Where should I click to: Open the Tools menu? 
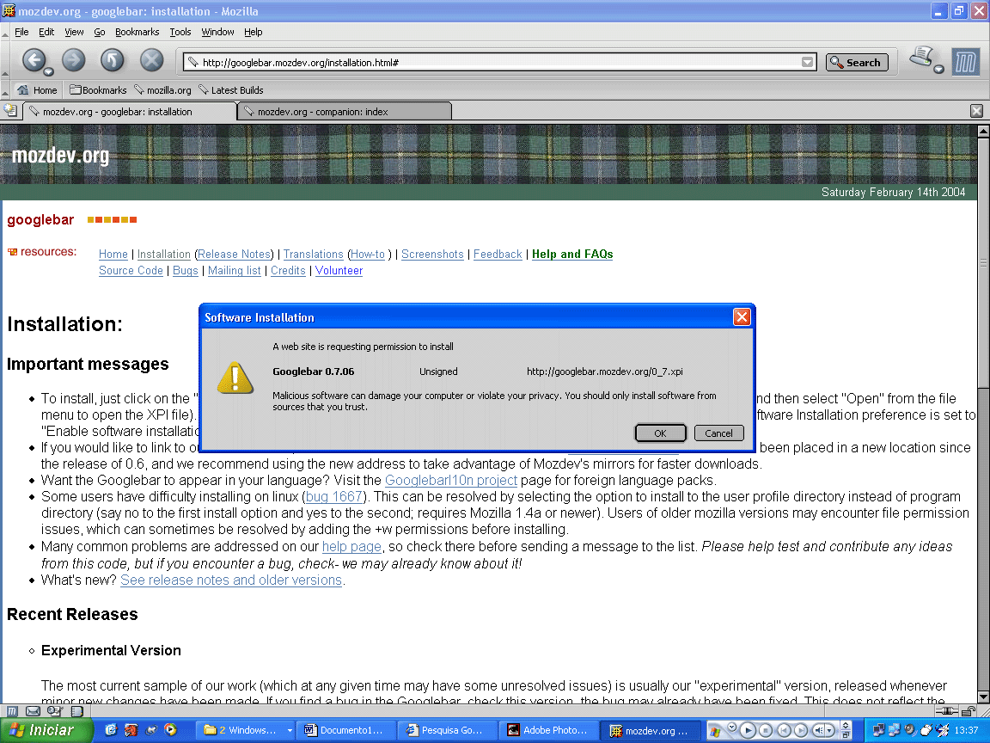180,32
